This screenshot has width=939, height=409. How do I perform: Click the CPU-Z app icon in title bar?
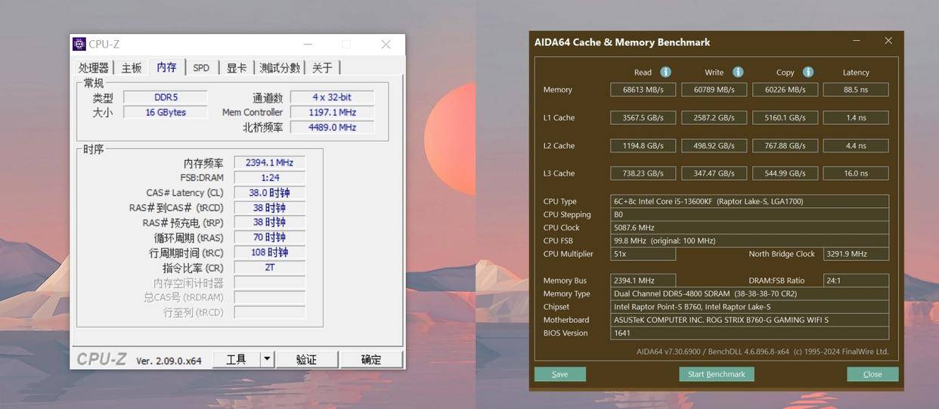(79, 45)
